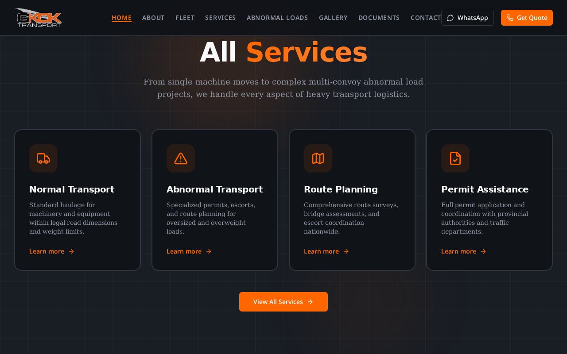Click the warning triangle icon in Abnormal Transport card

click(x=181, y=158)
